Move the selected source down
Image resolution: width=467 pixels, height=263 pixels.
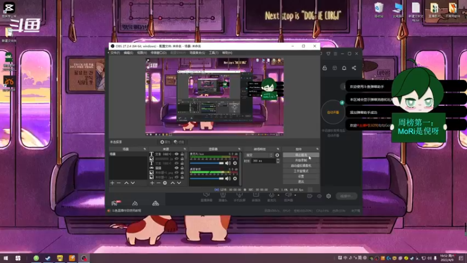[x=179, y=183]
